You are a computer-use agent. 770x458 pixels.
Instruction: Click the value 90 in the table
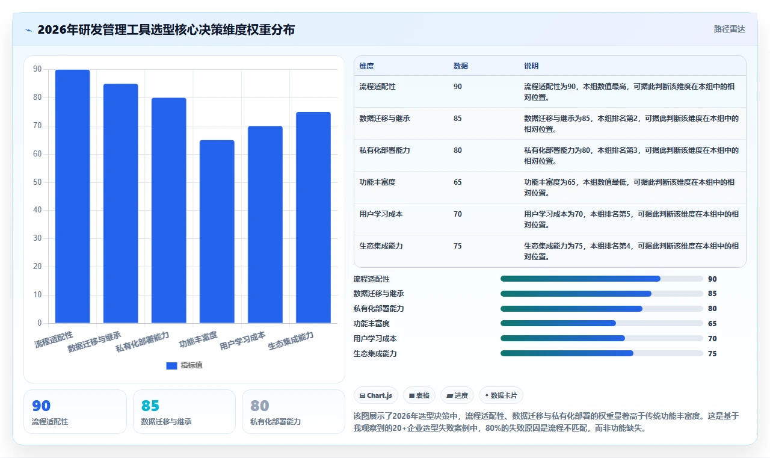point(458,87)
